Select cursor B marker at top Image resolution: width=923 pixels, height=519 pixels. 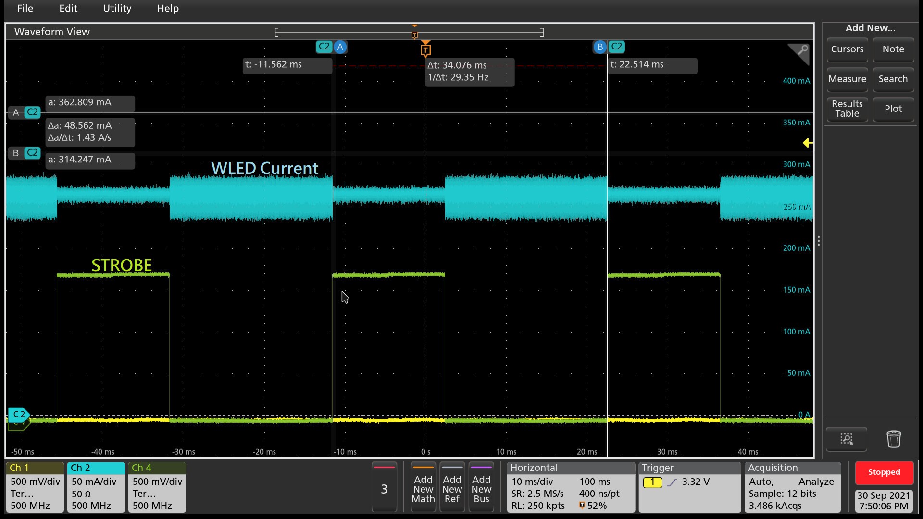[599, 47]
